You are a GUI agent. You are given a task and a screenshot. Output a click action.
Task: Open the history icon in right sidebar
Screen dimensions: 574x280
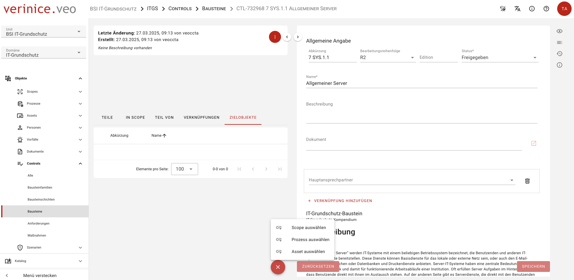coord(559,54)
